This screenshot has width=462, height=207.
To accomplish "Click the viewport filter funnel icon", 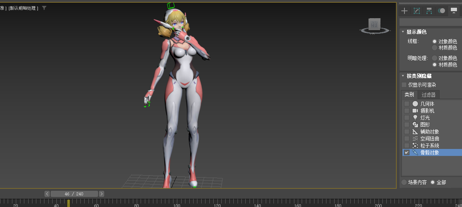I will tap(44, 8).
